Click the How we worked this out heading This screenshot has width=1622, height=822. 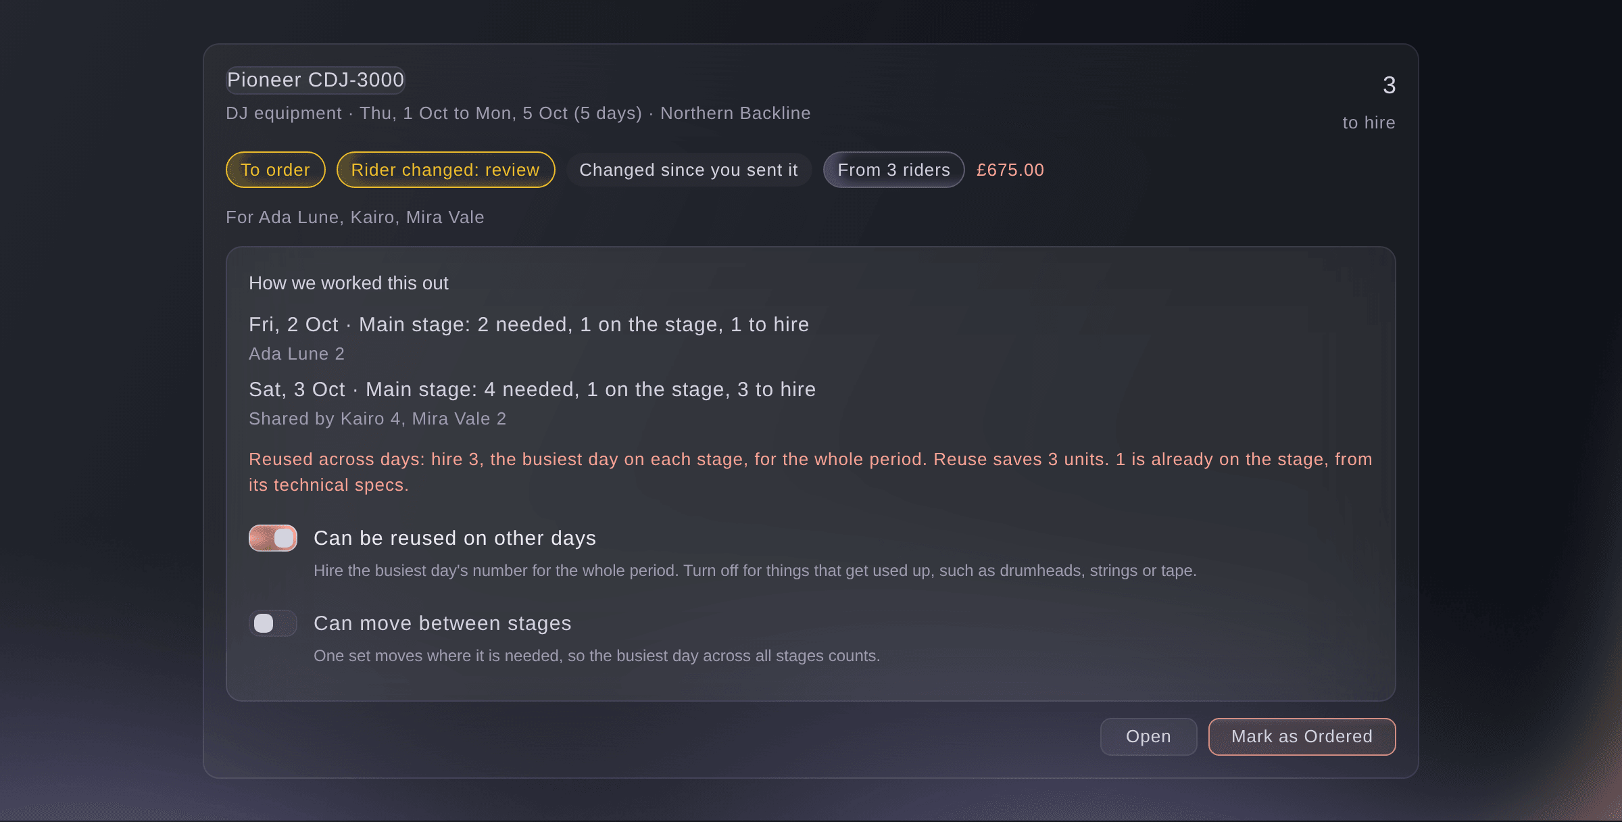348,283
